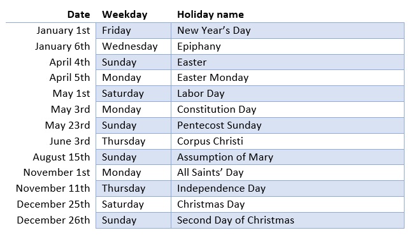Click the Date column header
Viewport: 416px width, 235px height.
coord(78,14)
